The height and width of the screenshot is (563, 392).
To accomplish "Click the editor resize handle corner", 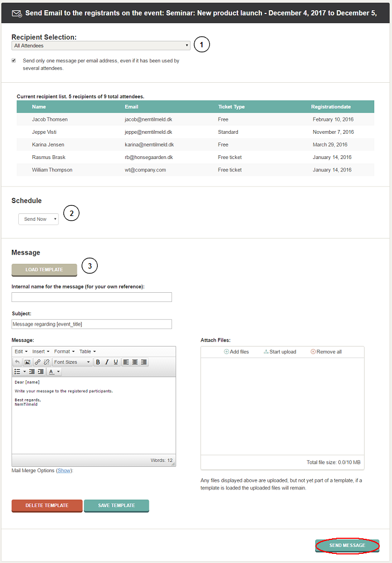I will (173, 464).
